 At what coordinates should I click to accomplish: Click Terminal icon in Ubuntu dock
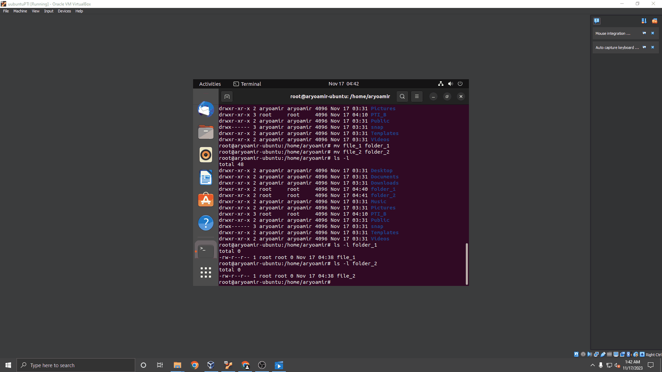(206, 251)
